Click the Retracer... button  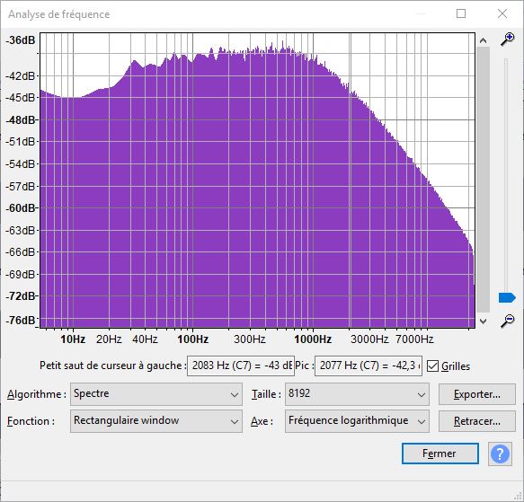click(x=477, y=421)
